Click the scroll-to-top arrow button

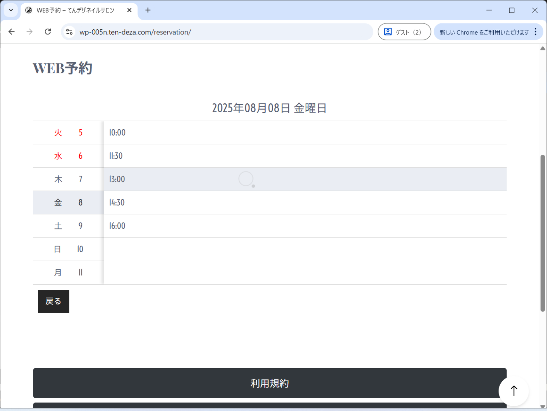[514, 391]
